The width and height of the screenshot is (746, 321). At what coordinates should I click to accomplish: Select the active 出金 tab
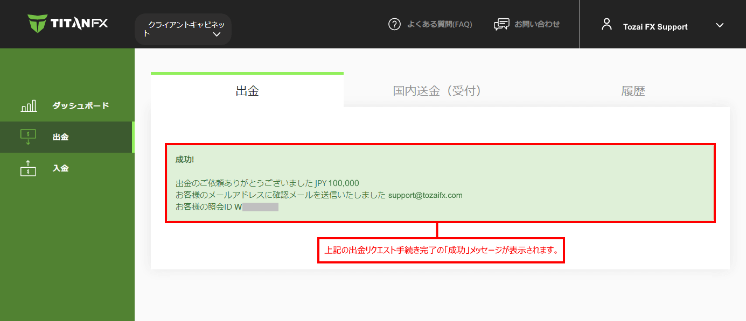click(247, 91)
